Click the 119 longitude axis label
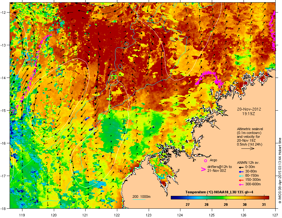Screen dimensions: 282x218 [22, 215]
